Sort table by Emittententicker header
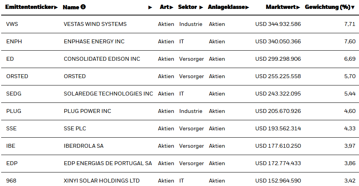Viewport: 359px width, 186px height. 29,7
